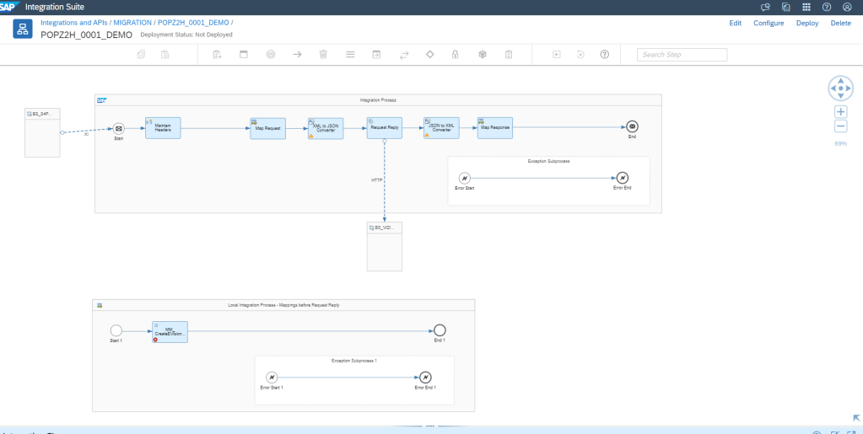Click the Search Step input field
Screen dimensions: 863x434
click(x=682, y=54)
